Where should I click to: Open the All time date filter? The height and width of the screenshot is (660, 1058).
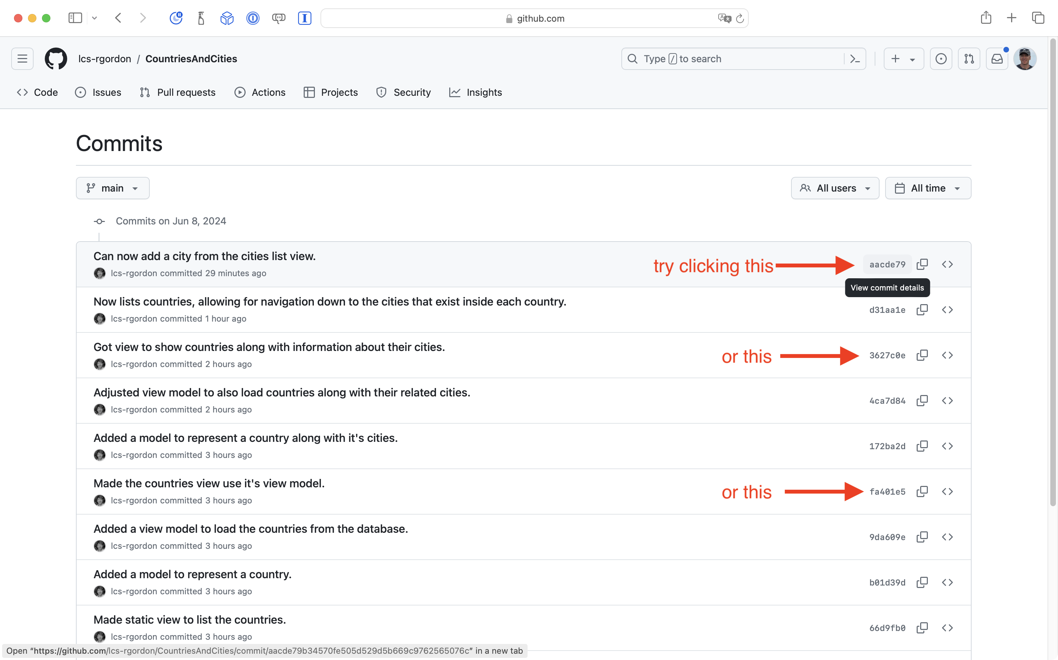click(928, 188)
